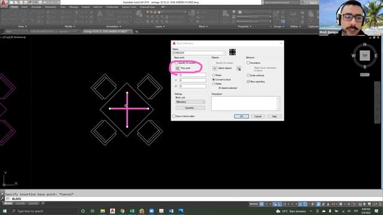383x215 pixels.
Task: Open Quick Select in Block Definition dialog
Action: pyautogui.click(x=239, y=69)
